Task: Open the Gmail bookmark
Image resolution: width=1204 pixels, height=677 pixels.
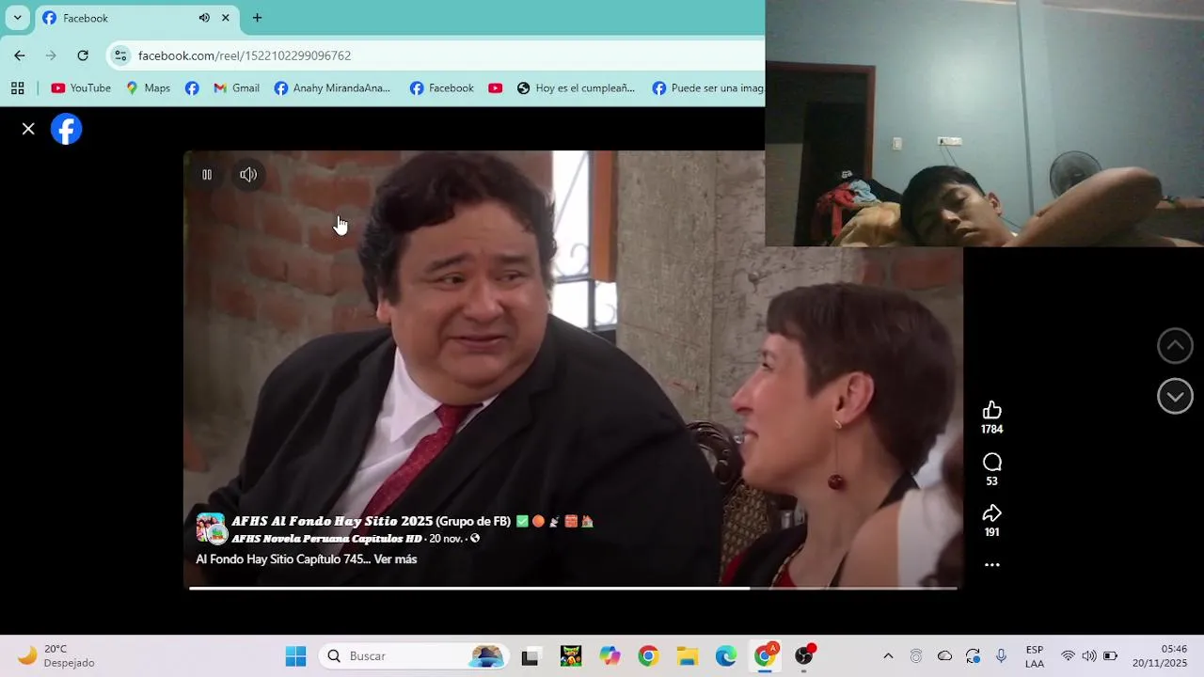Action: point(236,87)
